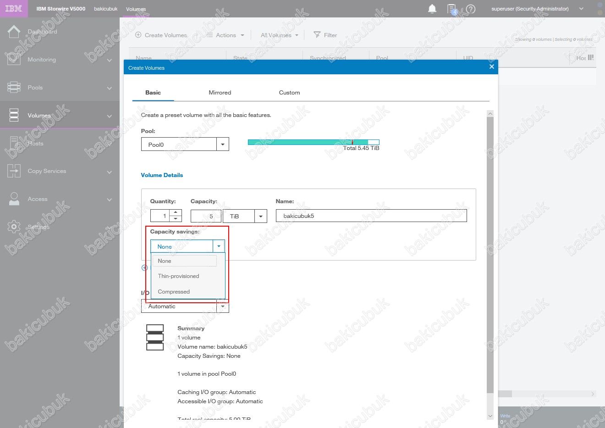Expand the Pools menu chevron
Image resolution: width=605 pixels, height=428 pixels.
110,88
